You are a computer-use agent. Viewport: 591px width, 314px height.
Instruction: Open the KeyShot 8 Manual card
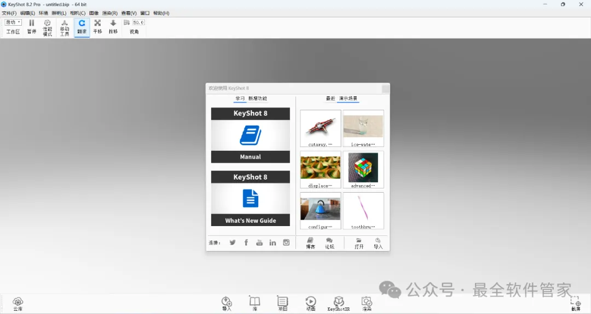[250, 135]
